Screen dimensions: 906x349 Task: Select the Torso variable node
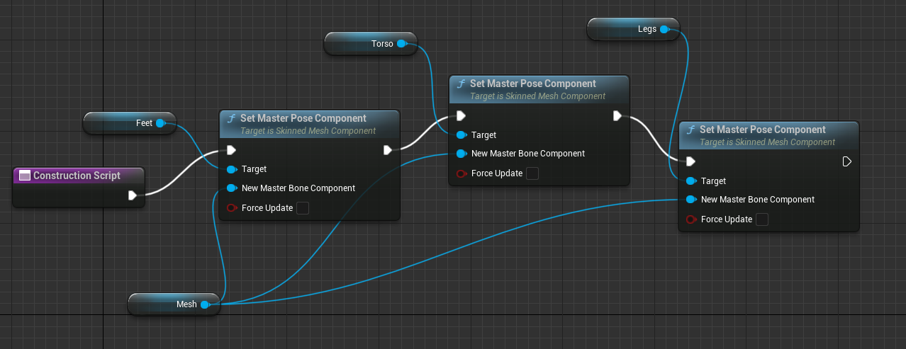(370, 44)
